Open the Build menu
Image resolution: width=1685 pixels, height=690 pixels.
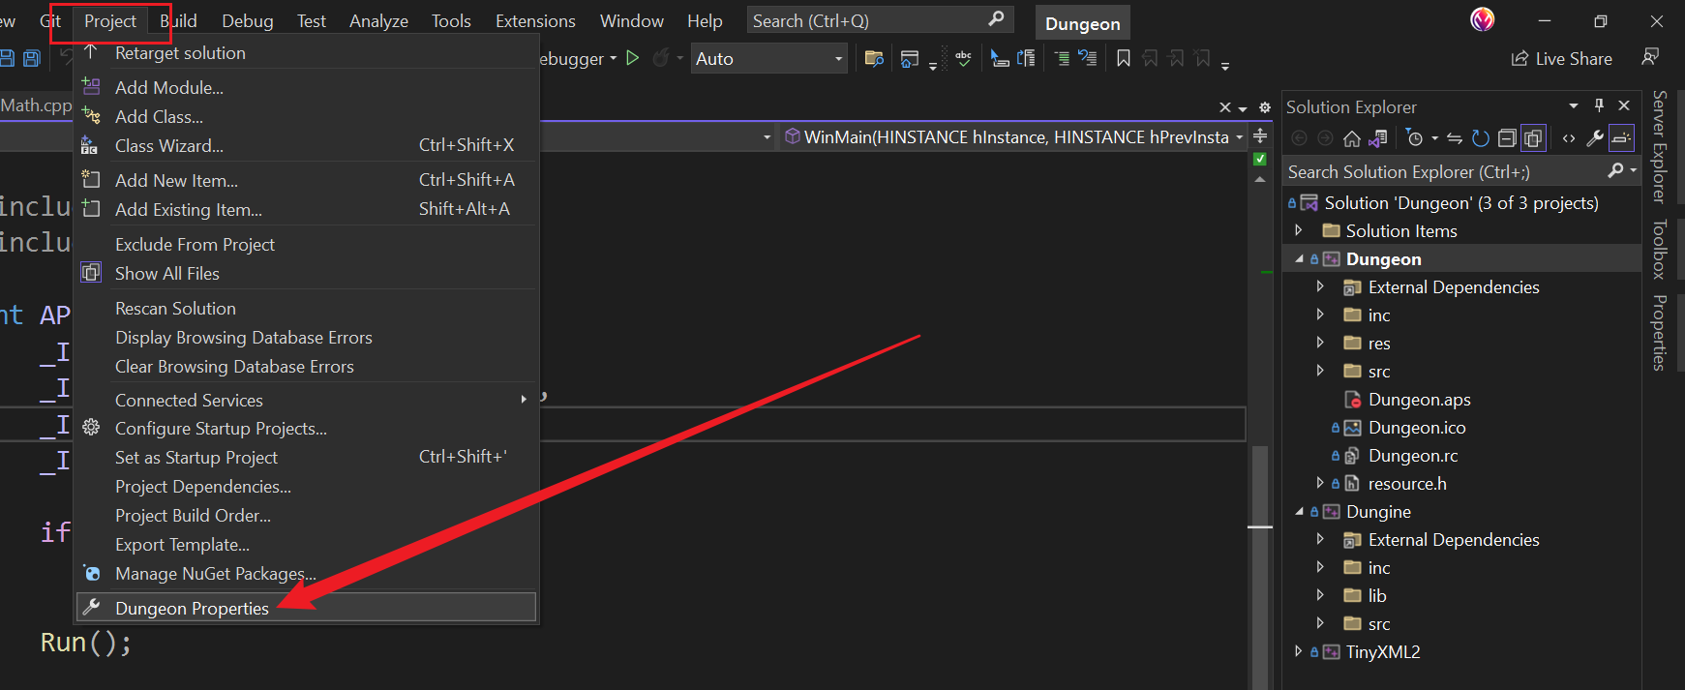[179, 20]
